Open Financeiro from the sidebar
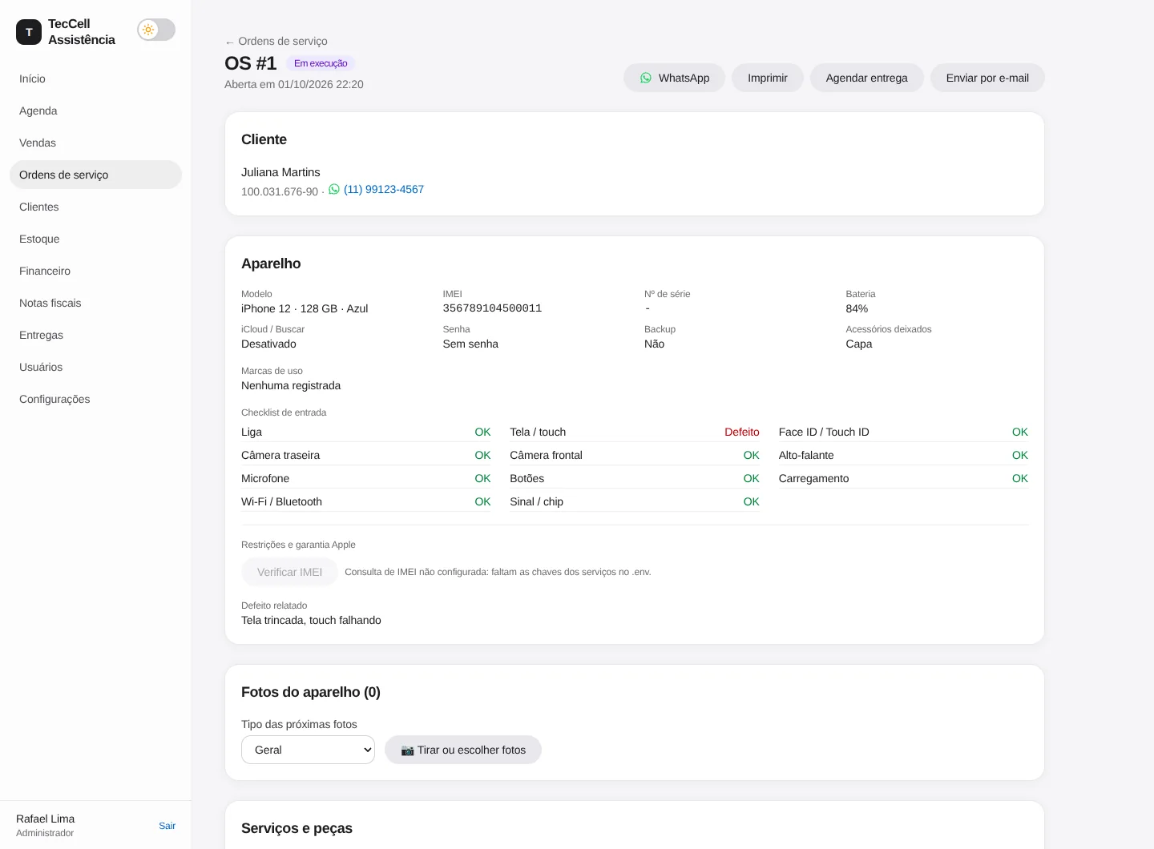 pos(95,271)
